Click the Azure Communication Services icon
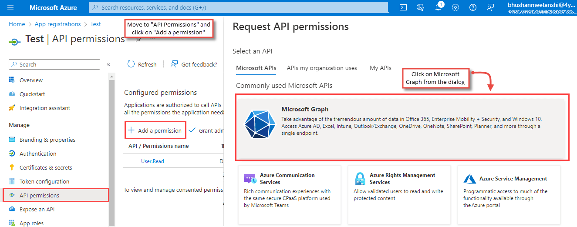This screenshot has height=227, width=577. click(x=250, y=179)
